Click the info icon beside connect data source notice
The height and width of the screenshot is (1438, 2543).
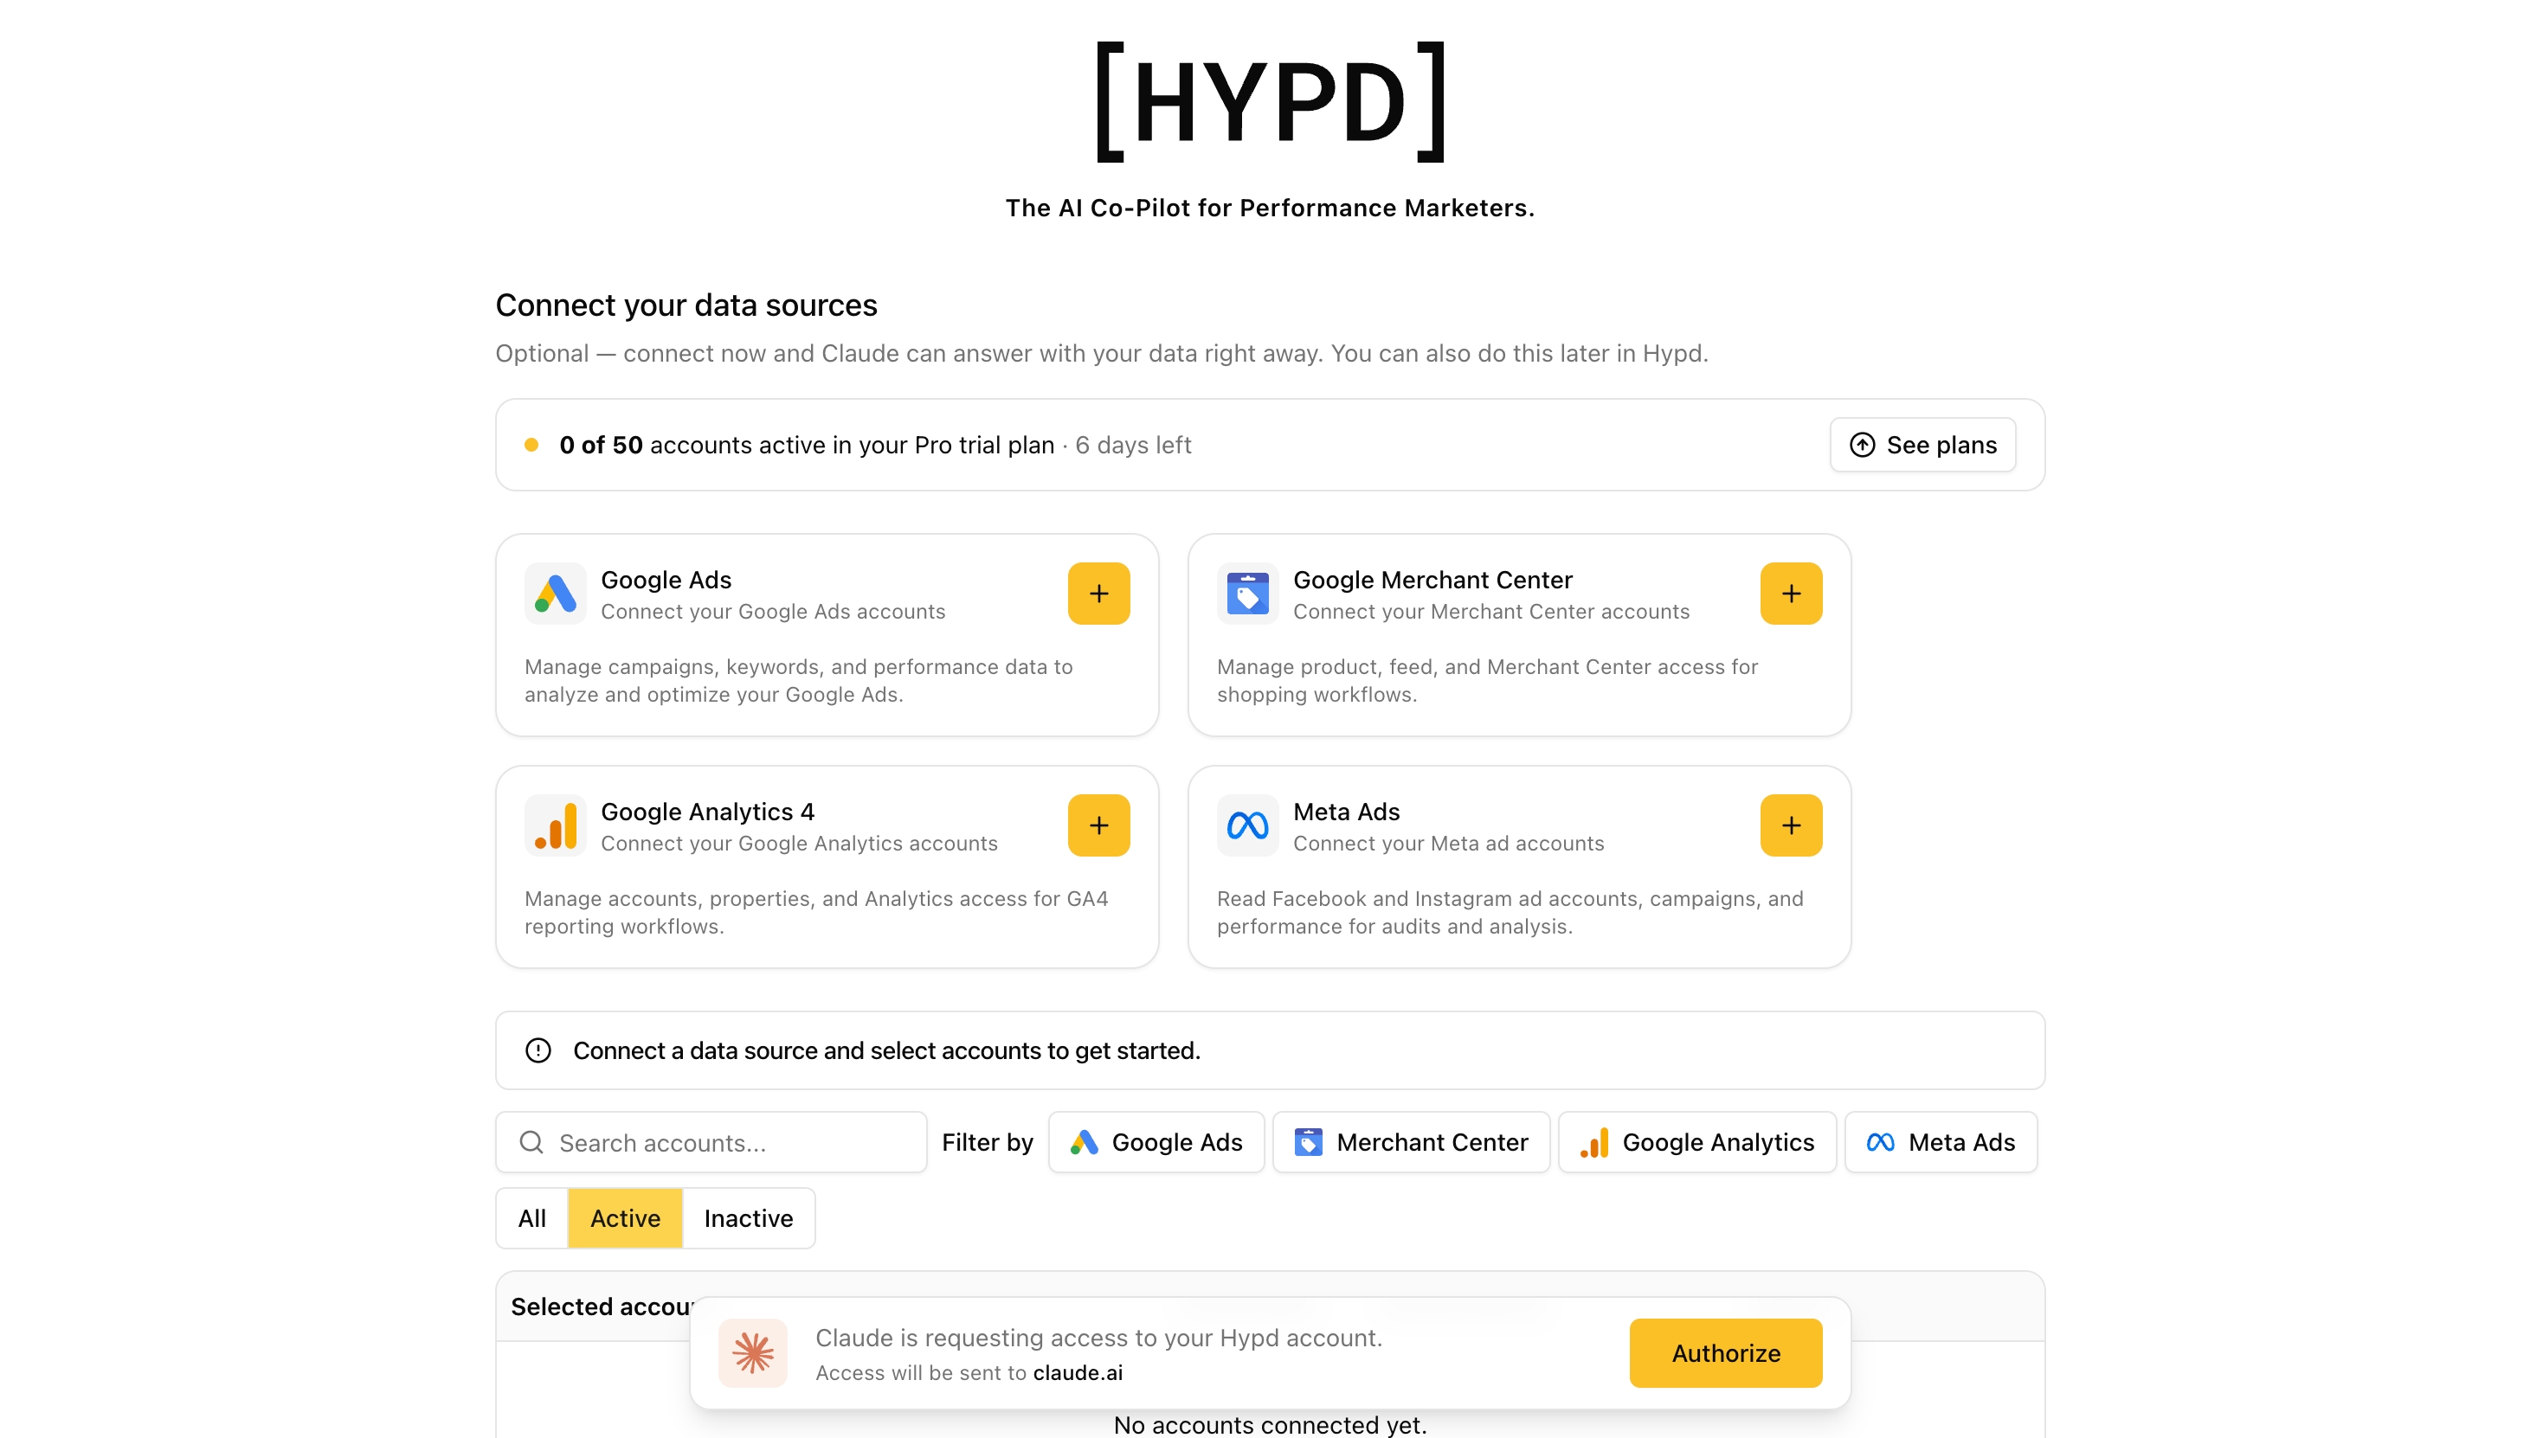pyautogui.click(x=538, y=1051)
